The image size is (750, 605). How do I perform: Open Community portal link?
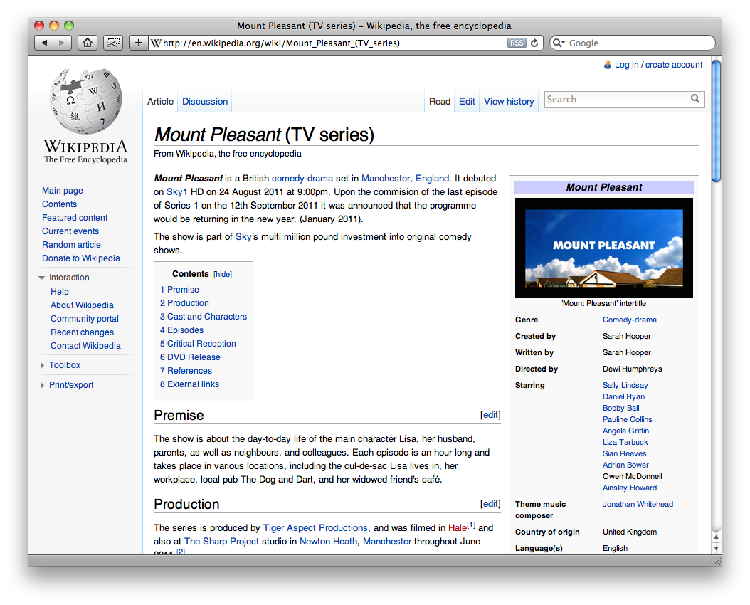85,319
